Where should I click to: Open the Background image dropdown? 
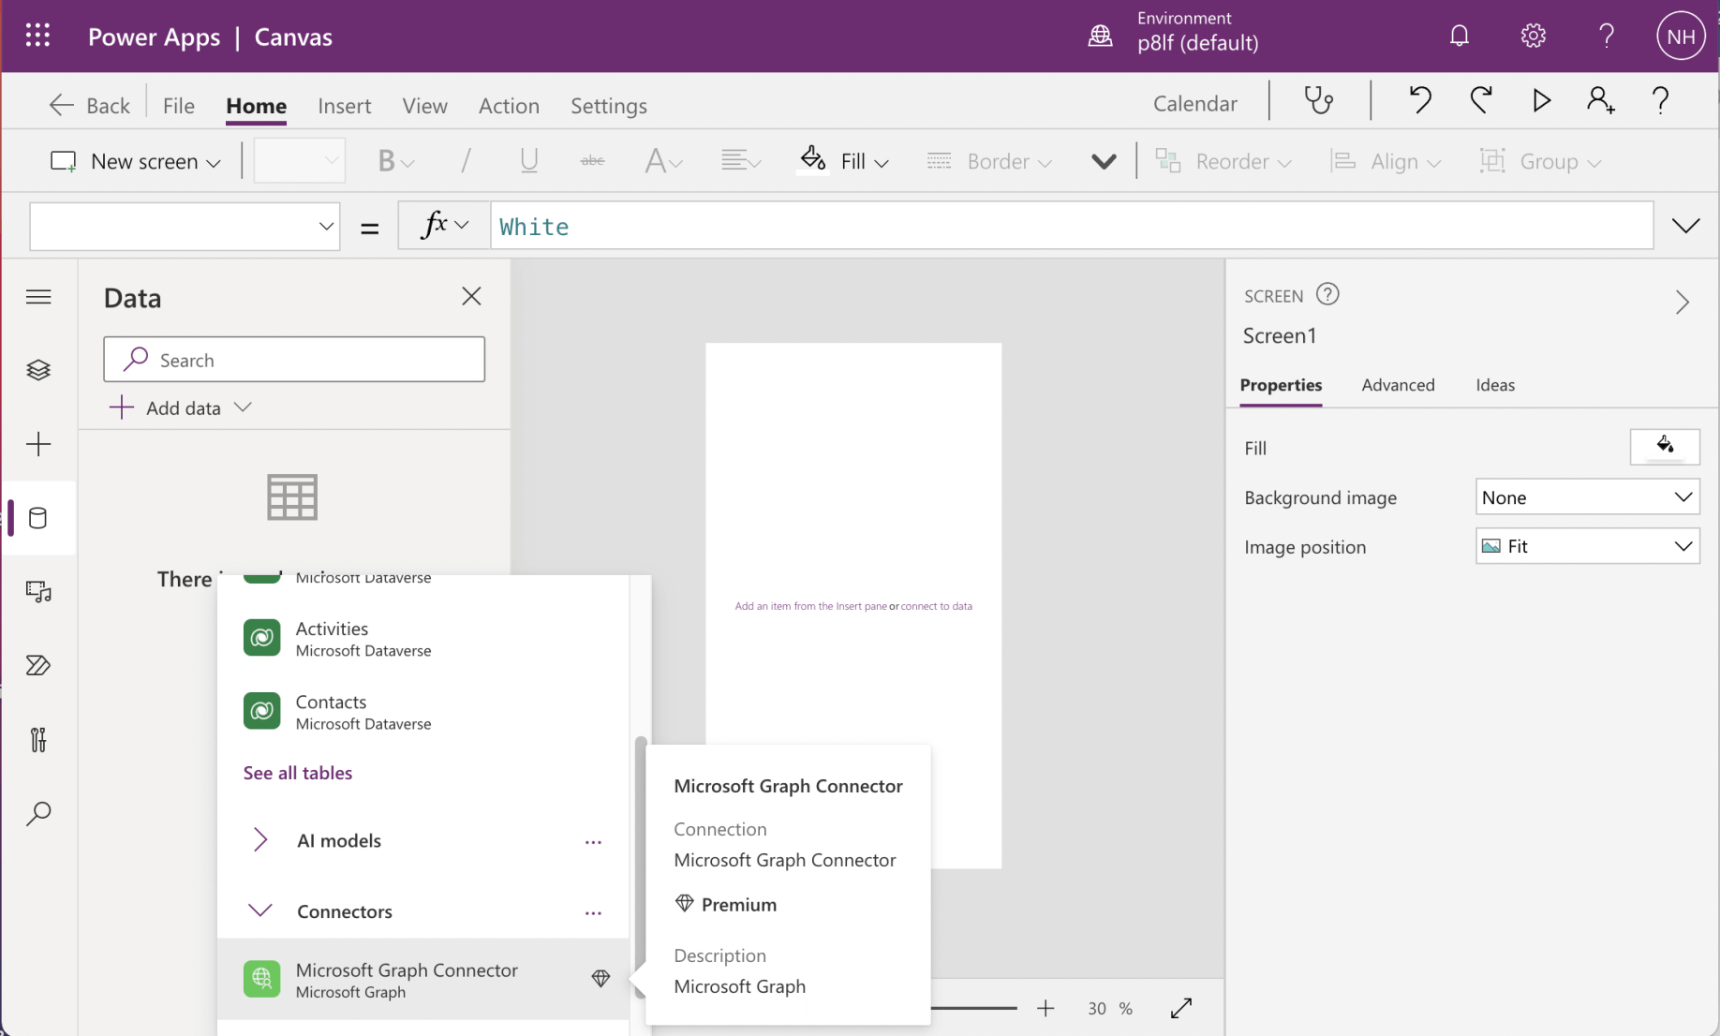click(x=1587, y=497)
